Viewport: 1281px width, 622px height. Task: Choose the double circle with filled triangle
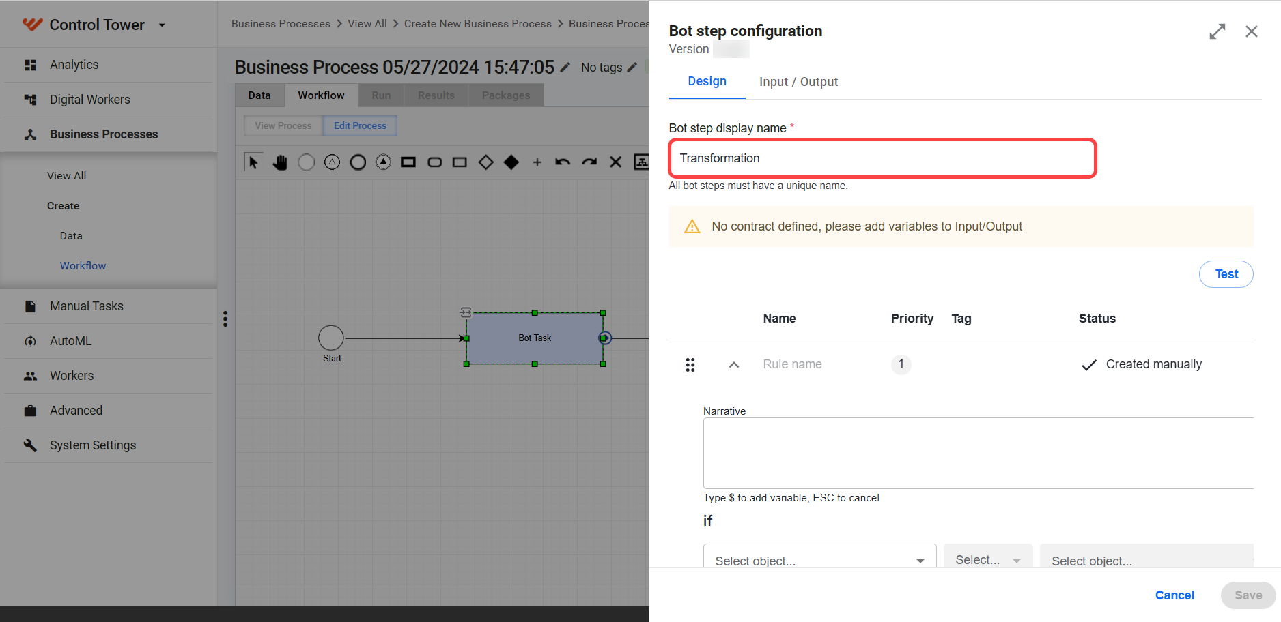coord(384,162)
